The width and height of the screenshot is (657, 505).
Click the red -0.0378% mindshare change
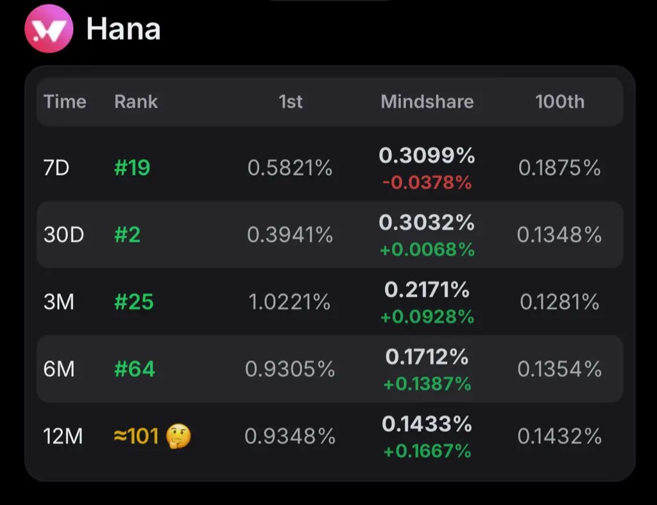(x=427, y=183)
